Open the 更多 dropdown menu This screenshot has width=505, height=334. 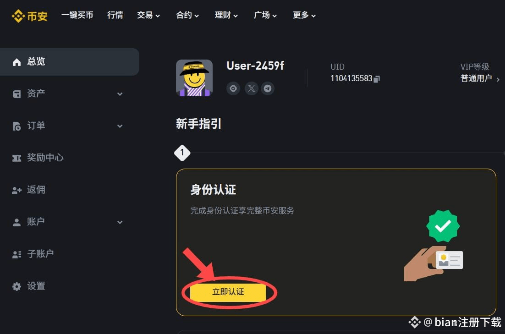pyautogui.click(x=304, y=15)
